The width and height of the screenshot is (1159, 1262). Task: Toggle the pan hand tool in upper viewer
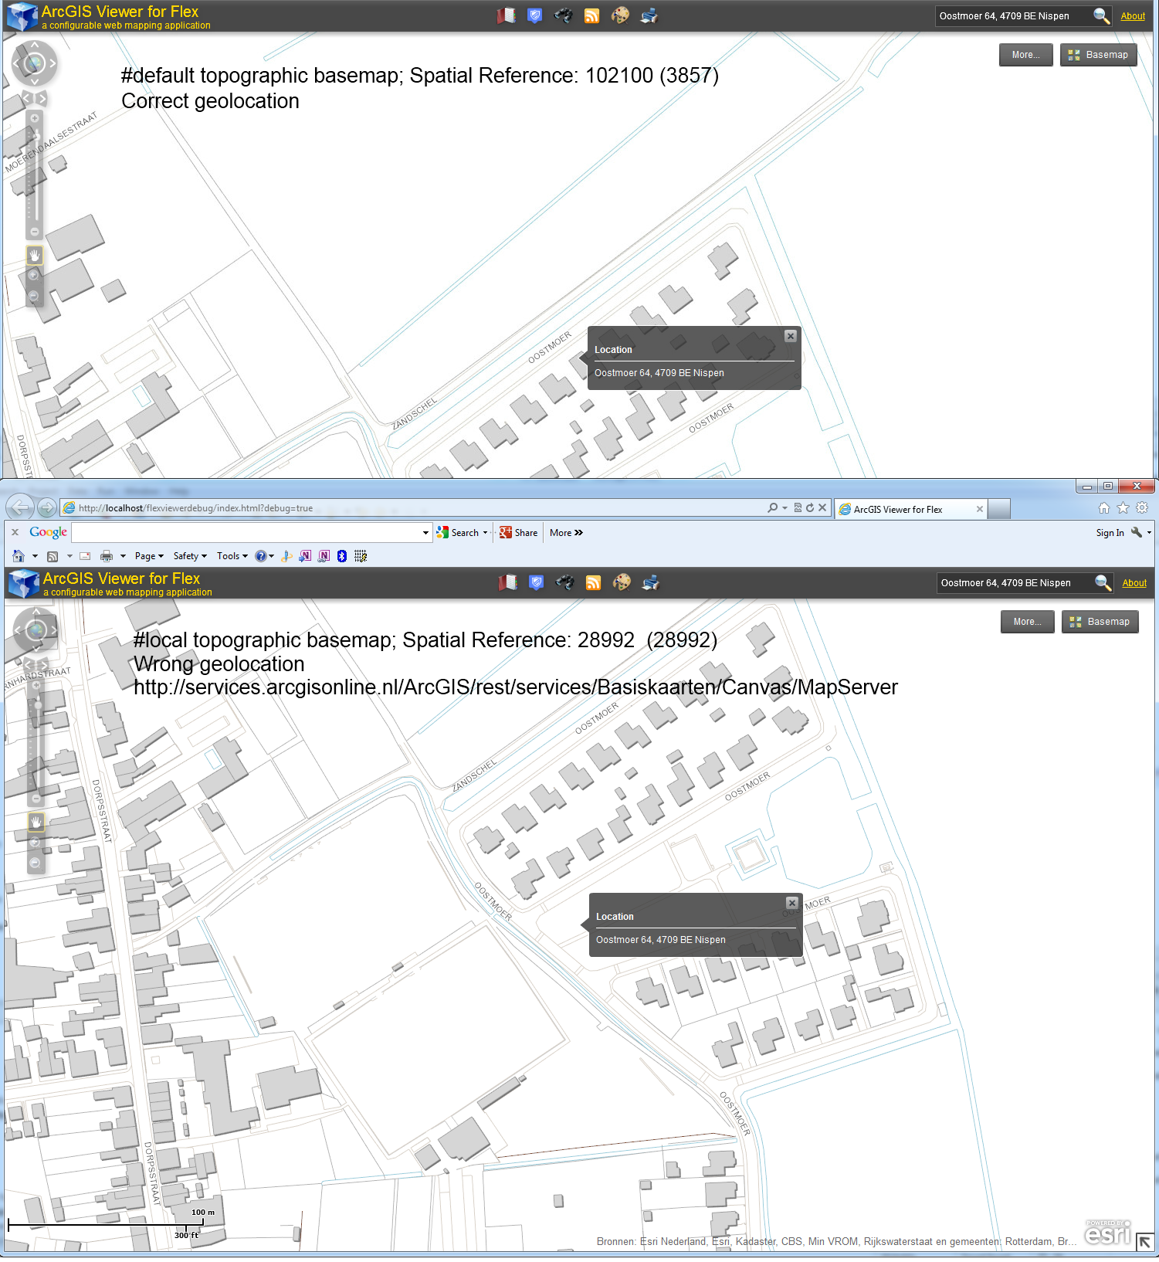34,255
